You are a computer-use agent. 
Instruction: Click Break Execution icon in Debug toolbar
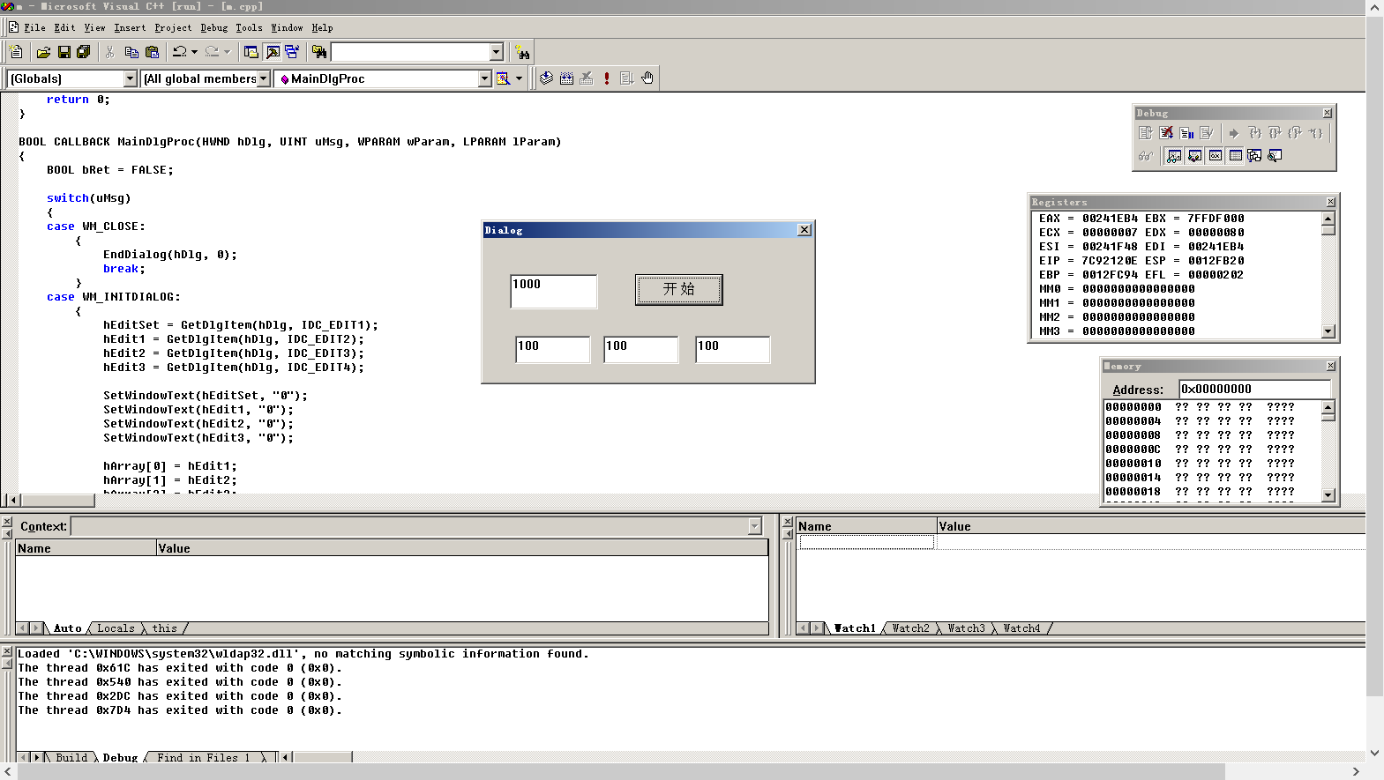[1186, 133]
